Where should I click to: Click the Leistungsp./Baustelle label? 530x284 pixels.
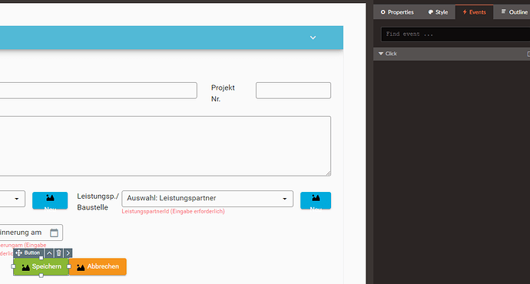pos(98,202)
